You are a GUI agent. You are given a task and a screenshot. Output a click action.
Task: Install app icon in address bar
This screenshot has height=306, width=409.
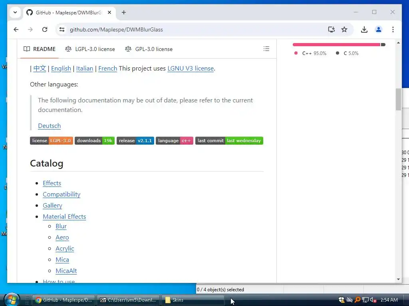[331, 29]
